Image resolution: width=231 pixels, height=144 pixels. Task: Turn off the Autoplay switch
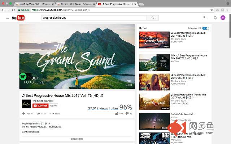pos(205,28)
